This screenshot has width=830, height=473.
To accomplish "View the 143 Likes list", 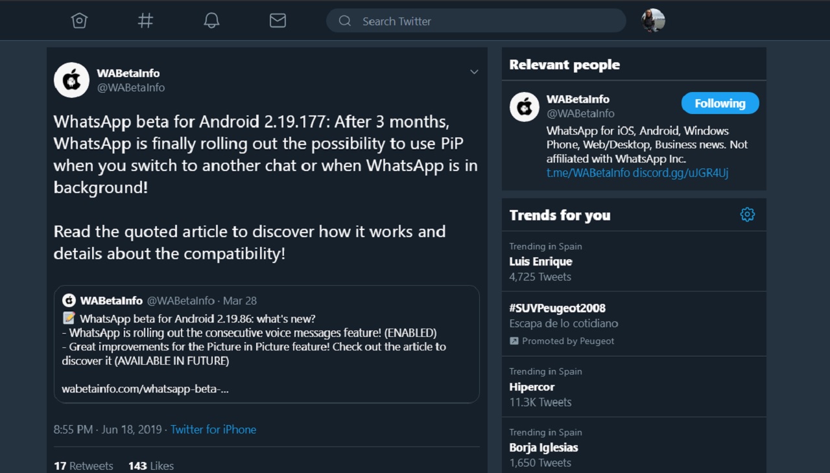I will [151, 466].
